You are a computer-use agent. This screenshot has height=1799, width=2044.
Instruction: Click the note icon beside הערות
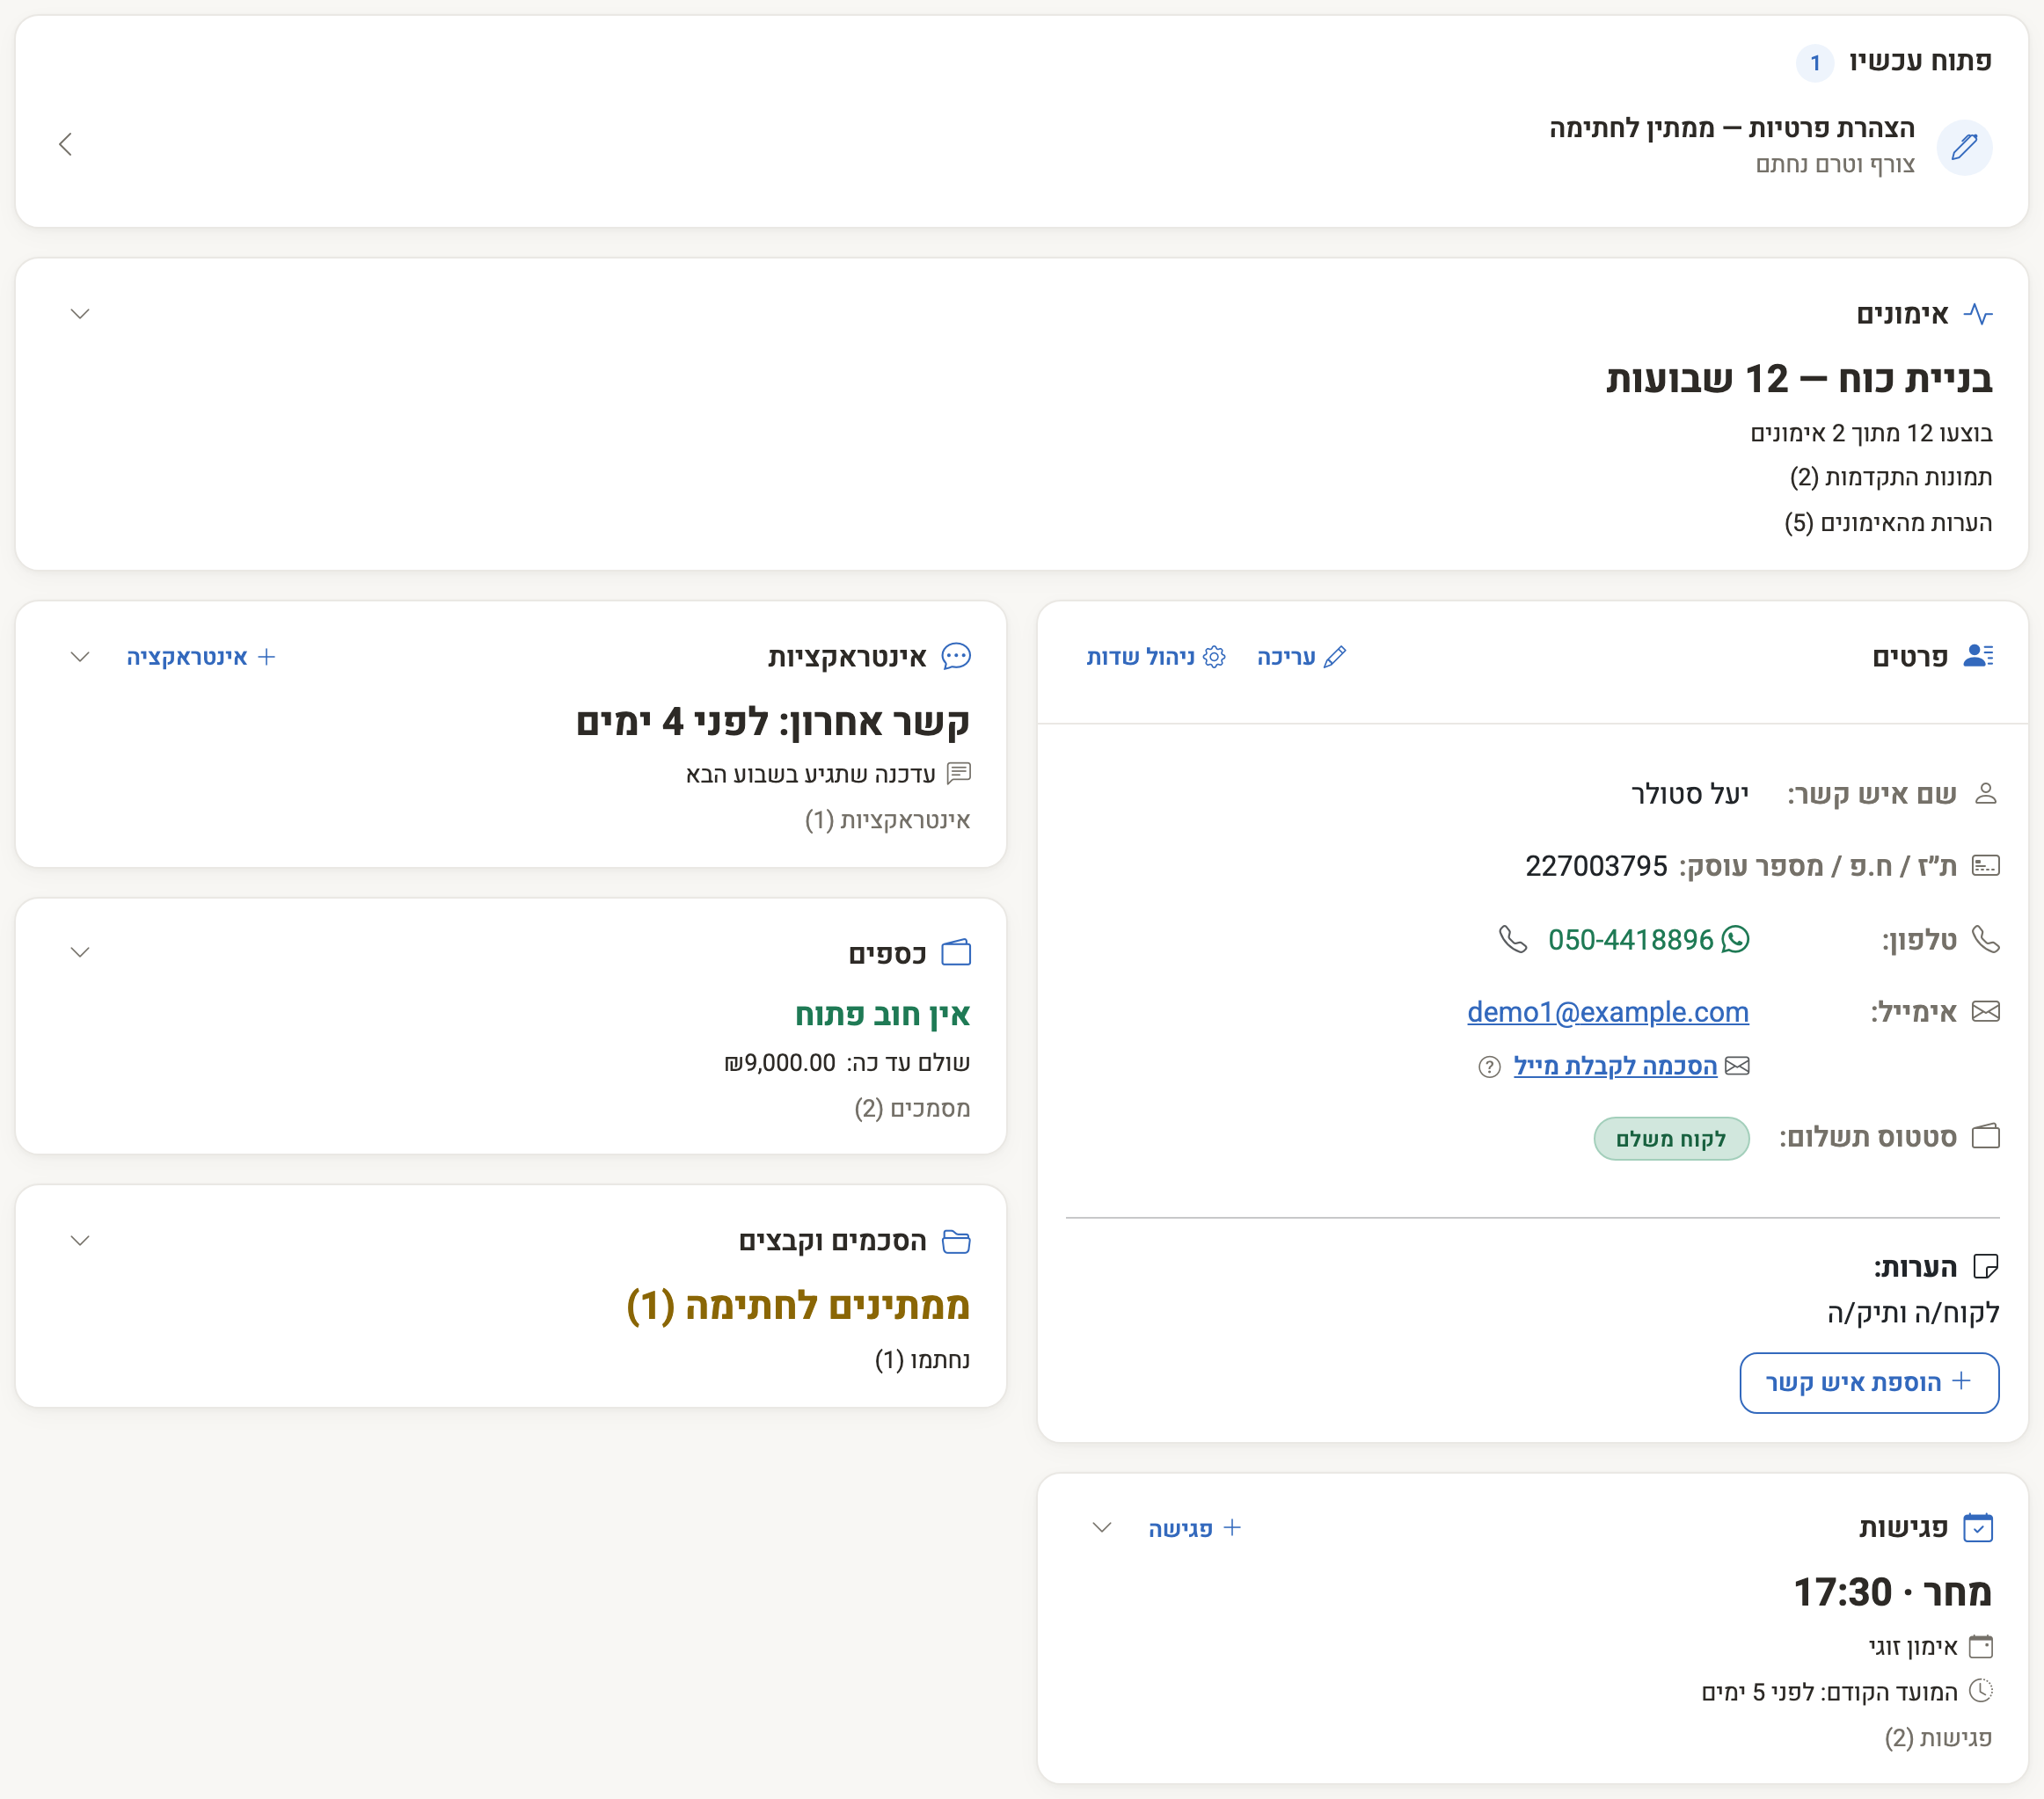(x=1985, y=1267)
